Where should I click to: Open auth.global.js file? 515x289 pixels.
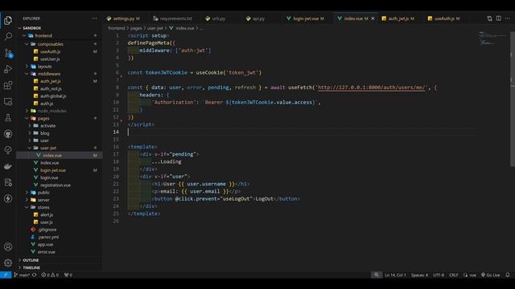click(53, 96)
